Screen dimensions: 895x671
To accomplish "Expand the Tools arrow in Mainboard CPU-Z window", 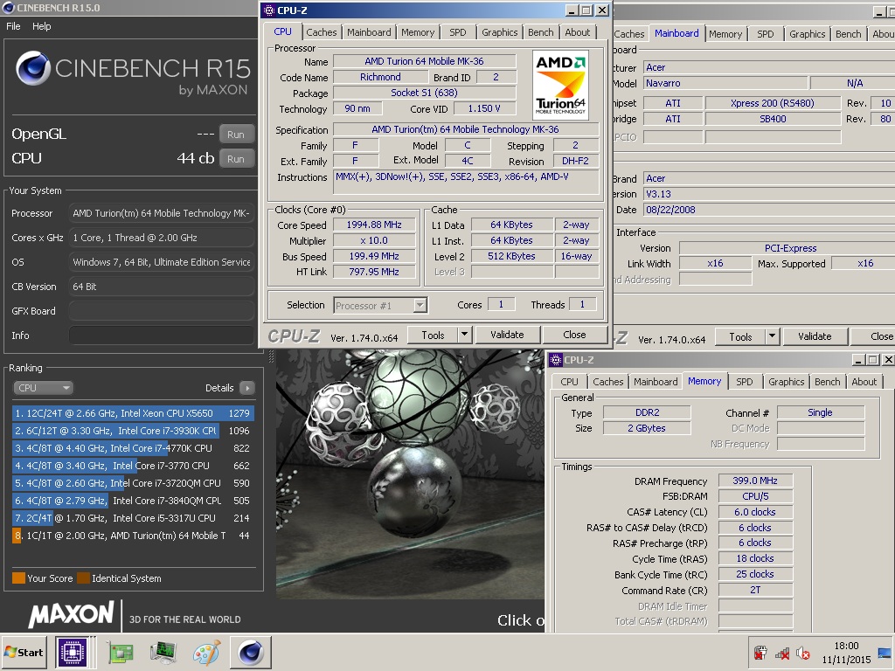I will coord(773,336).
